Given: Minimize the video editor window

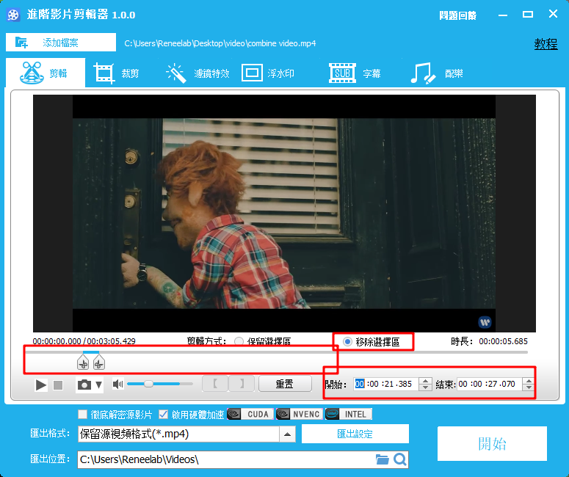Looking at the screenshot, I should click(x=503, y=15).
